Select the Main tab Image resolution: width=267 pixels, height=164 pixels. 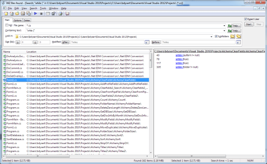7,20
